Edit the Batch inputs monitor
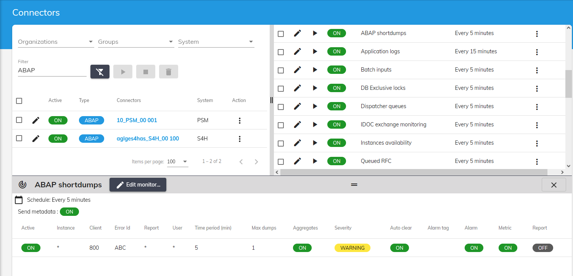Image resolution: width=573 pixels, height=276 pixels. [x=298, y=70]
